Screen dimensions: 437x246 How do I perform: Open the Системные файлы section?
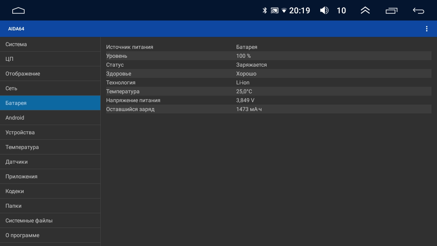50,221
